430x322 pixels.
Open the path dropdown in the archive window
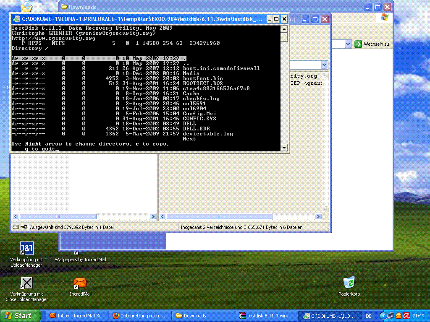pyautogui.click(x=325, y=65)
